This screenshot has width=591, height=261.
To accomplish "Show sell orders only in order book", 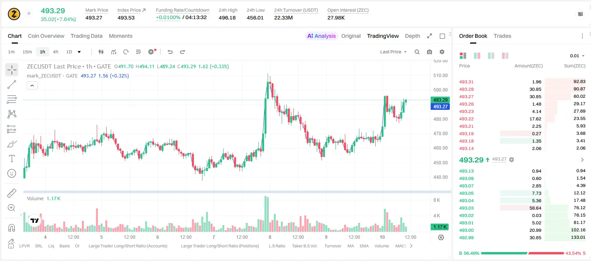I will coord(505,56).
